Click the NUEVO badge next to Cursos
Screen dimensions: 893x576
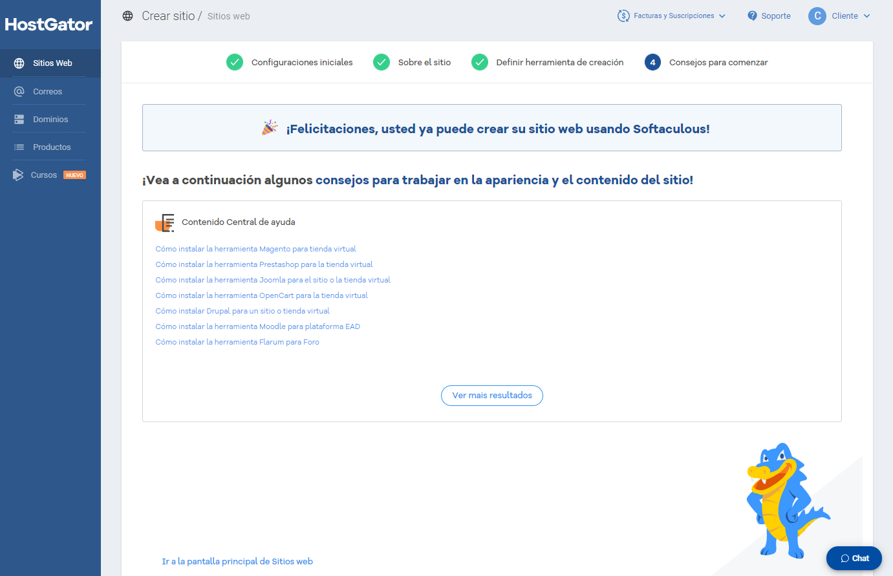[75, 175]
